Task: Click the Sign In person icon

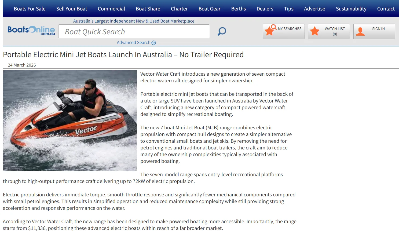Action: tap(360, 31)
